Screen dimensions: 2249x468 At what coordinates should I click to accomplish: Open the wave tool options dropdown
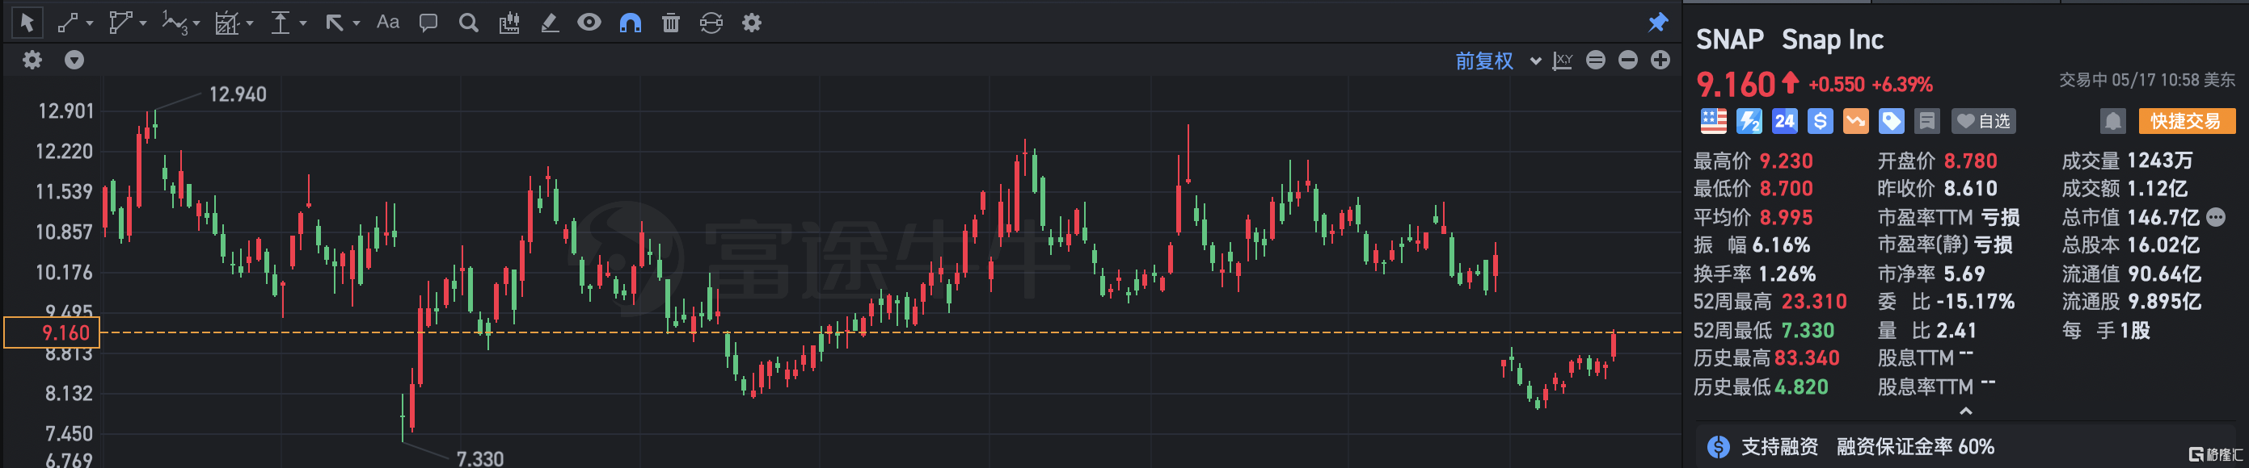pos(196,23)
